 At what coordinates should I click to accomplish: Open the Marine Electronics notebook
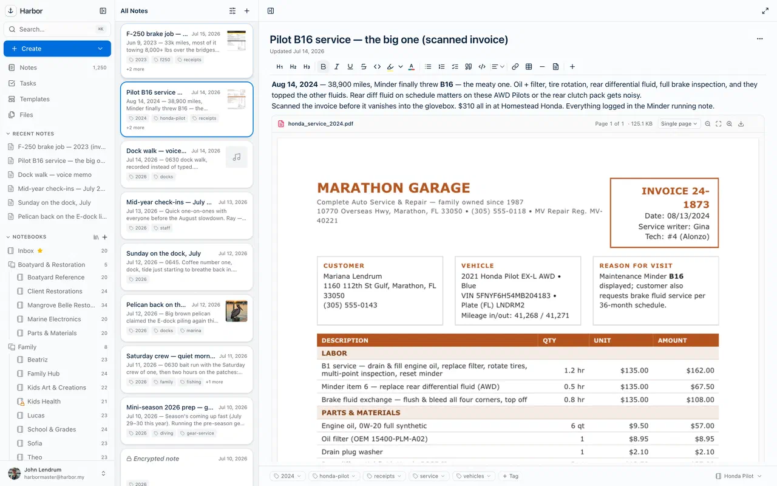pos(57,319)
